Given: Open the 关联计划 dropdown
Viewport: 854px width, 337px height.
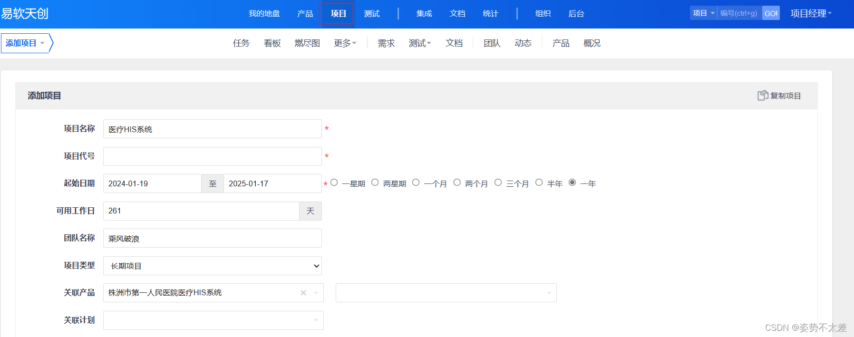Looking at the screenshot, I should coord(213,320).
